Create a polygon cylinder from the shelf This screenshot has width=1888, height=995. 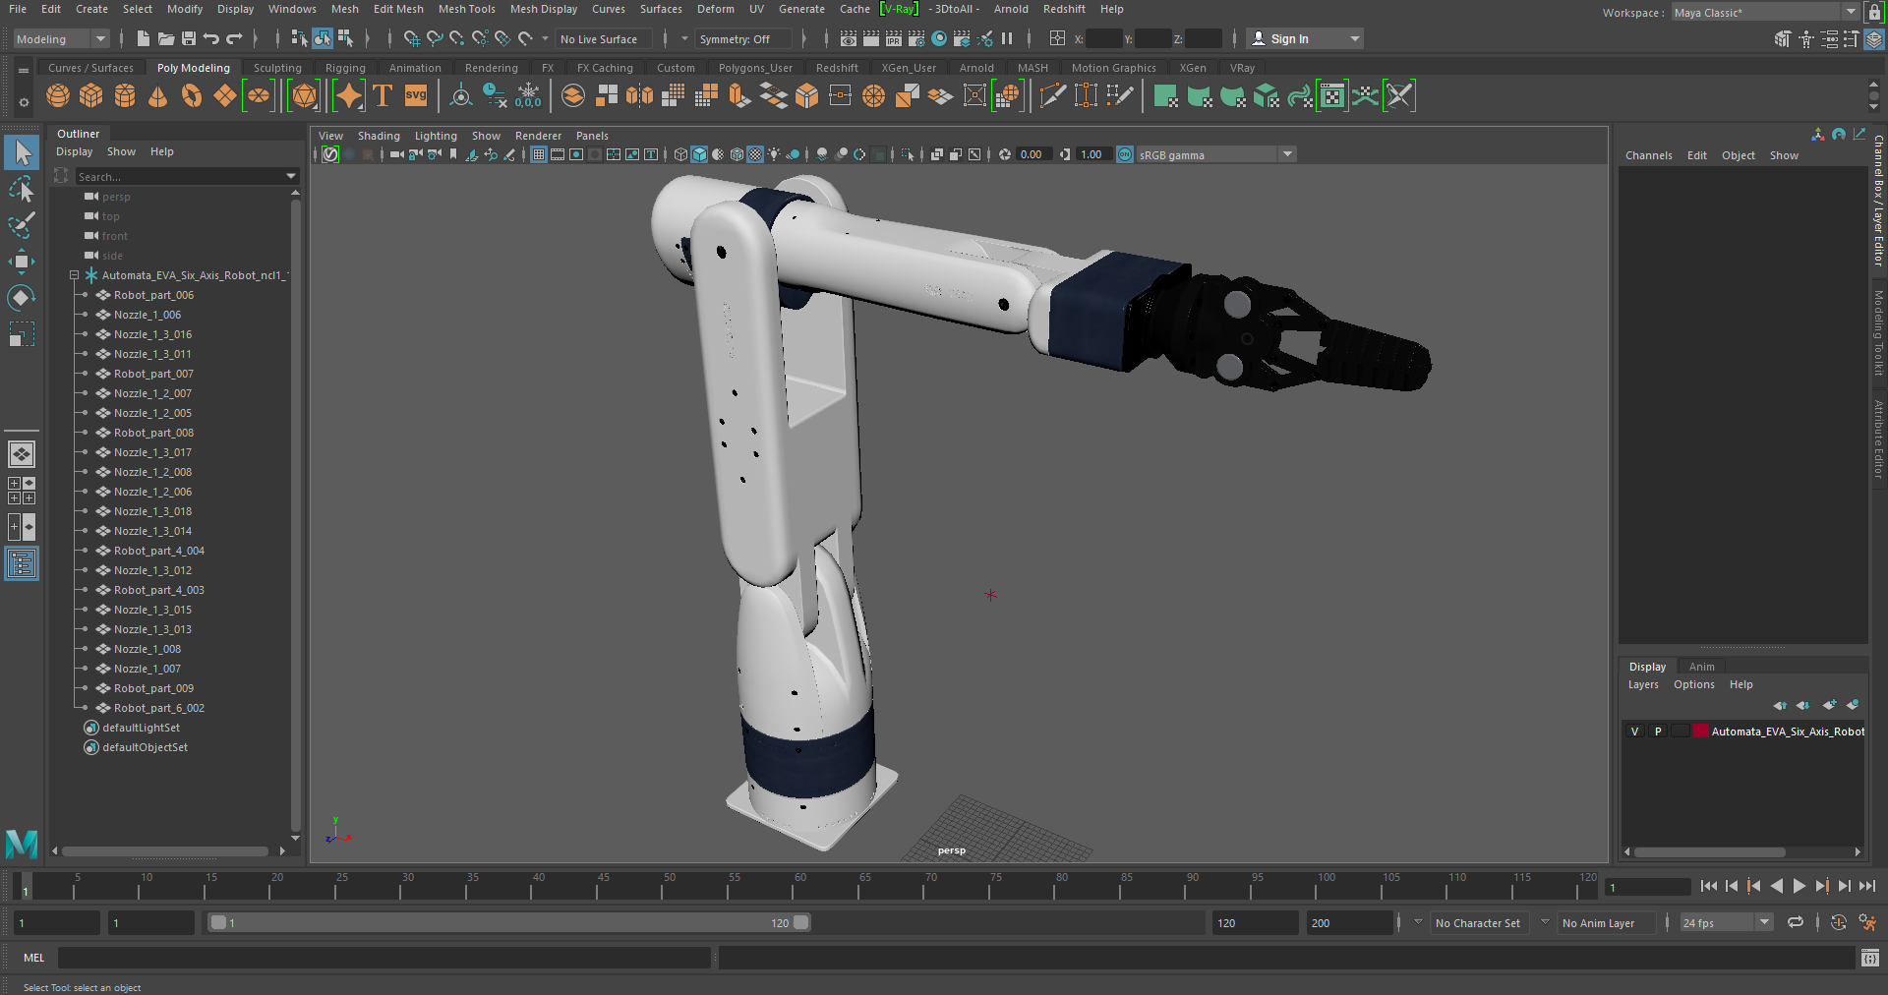[x=125, y=95]
